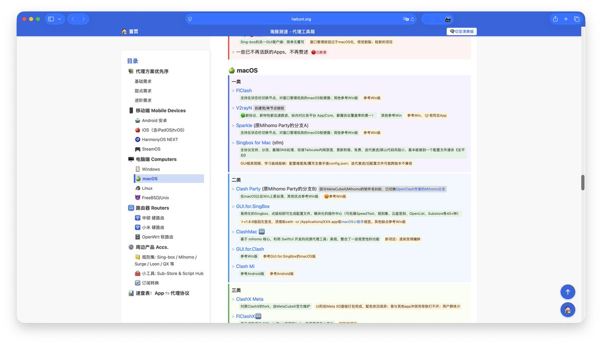Jump to Windows sidebar entry
Viewport: 602px width, 345px height.
point(147,169)
